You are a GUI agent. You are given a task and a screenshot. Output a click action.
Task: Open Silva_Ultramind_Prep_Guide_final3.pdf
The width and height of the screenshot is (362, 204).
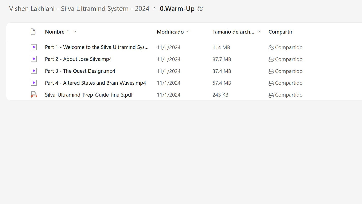(x=89, y=95)
